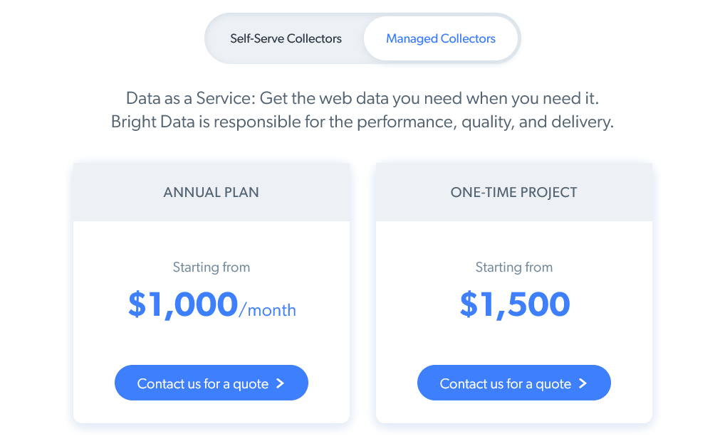
Task: Click the 'Data as a Service' description line
Action: [x=362, y=98]
